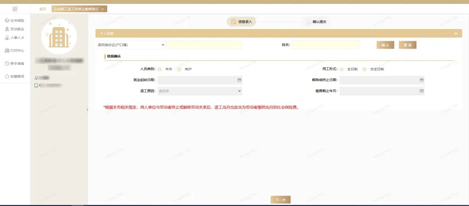Select 来沪 as the personnel category

pos(179,69)
